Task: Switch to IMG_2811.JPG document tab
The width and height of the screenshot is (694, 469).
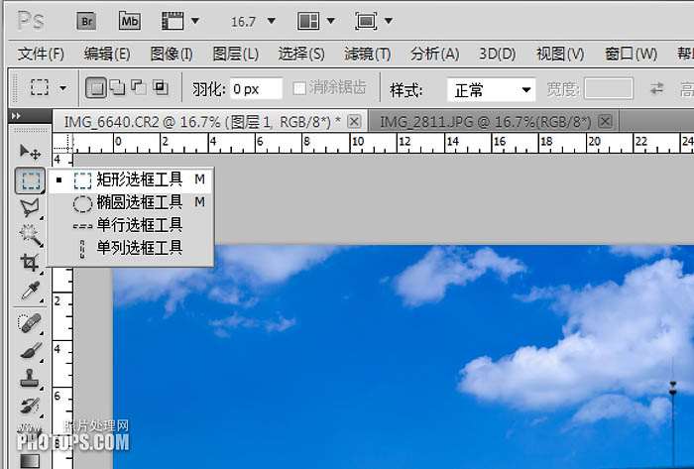Action: [486, 122]
